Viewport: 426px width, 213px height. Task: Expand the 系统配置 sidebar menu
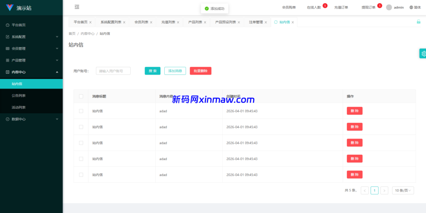(x=31, y=37)
